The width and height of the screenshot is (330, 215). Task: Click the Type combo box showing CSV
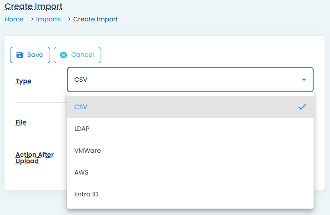182,80
